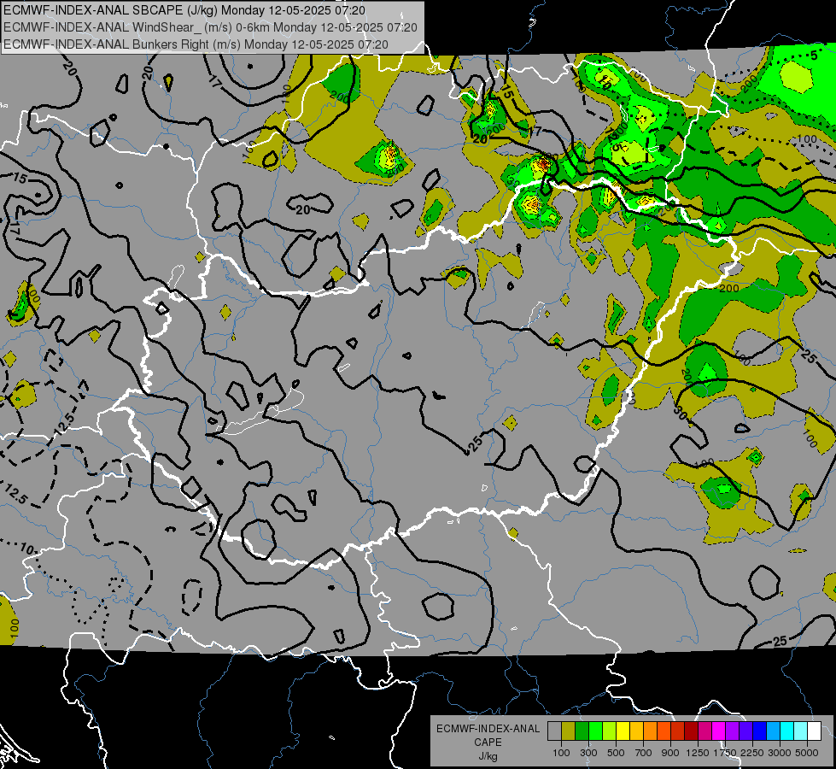The height and width of the screenshot is (769, 836).
Task: Click the CAPE label in the legend
Action: (488, 742)
